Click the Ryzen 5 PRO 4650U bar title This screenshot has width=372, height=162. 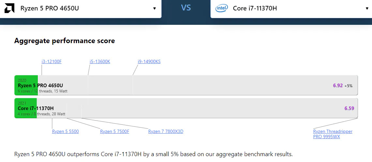point(40,86)
